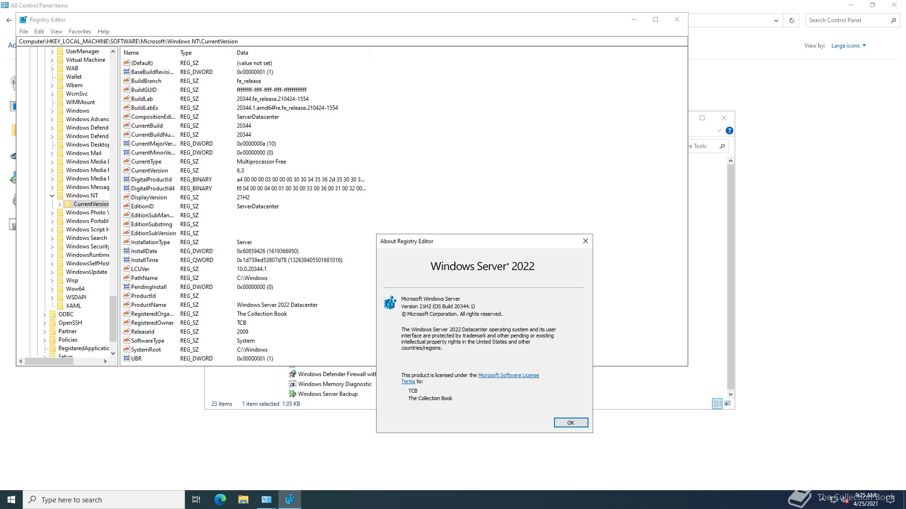Expand the Policies tree node

point(44,340)
